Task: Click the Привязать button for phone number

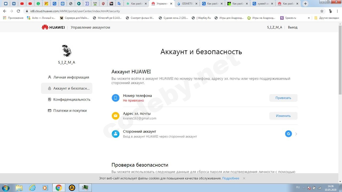Action: [x=283, y=98]
